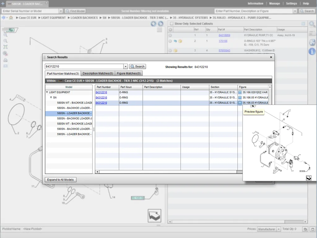Open the Help menu

306,3
